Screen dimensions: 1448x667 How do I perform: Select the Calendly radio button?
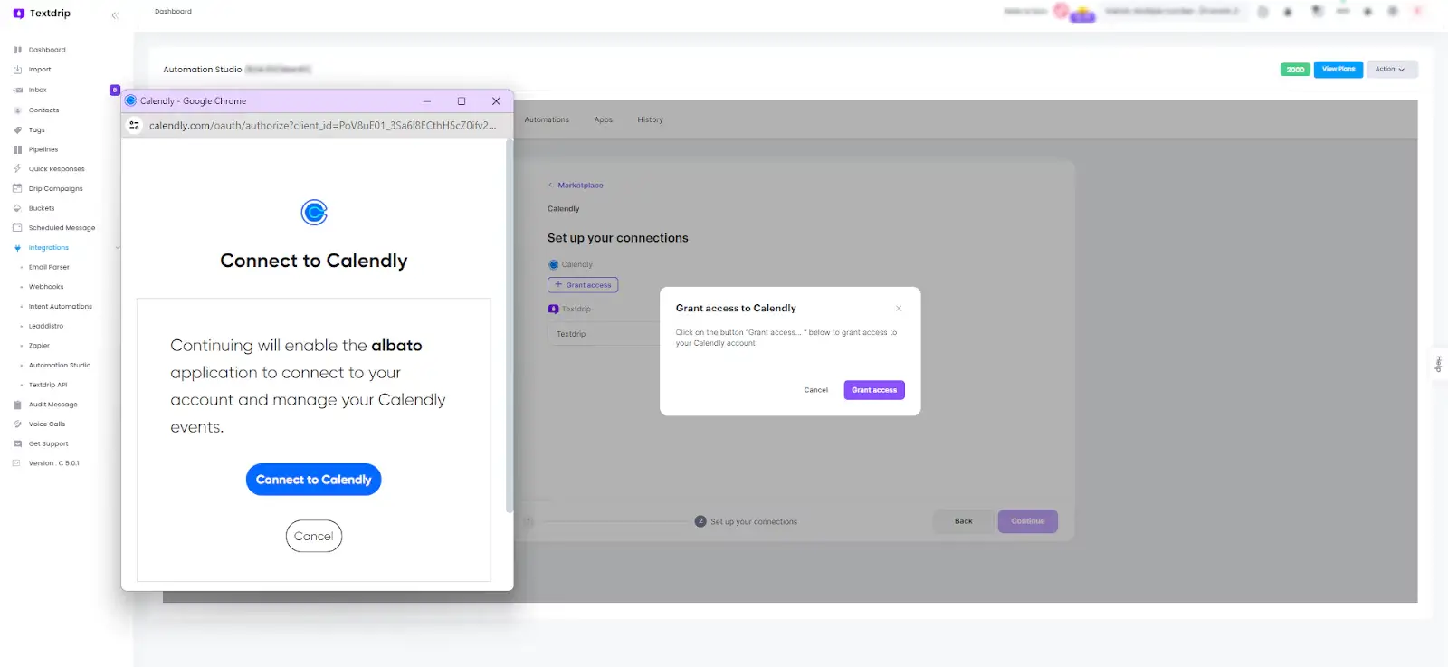click(553, 265)
